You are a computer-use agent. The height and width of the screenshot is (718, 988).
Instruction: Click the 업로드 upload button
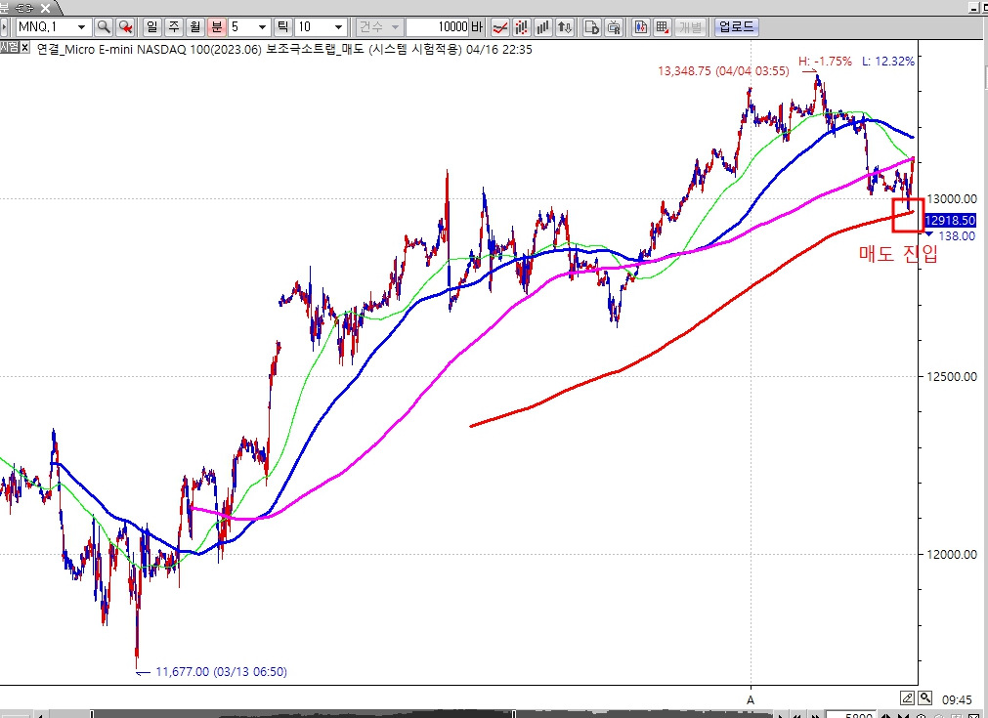coord(733,27)
